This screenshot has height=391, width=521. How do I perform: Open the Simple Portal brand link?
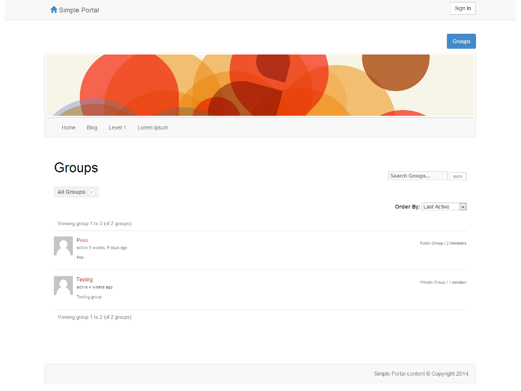coord(79,10)
